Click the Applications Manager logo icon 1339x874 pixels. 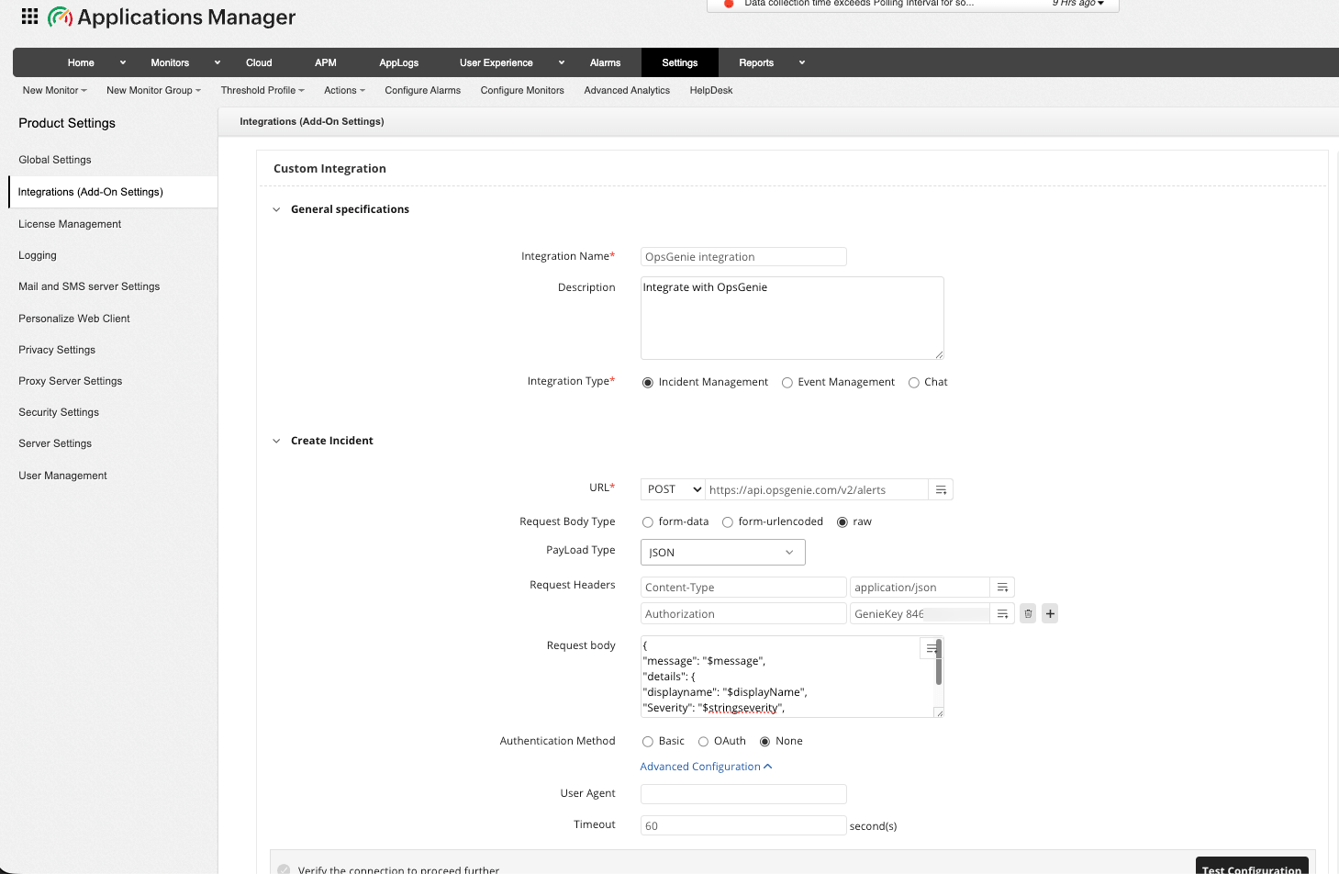coord(60,17)
